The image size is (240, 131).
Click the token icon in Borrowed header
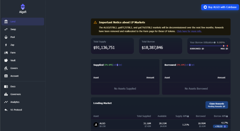(190, 65)
